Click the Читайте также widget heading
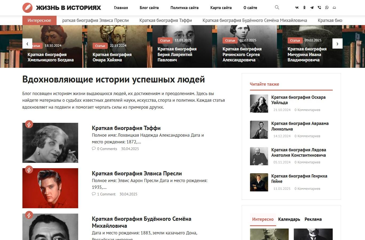Viewport: 365px width, 240px height. (264, 84)
